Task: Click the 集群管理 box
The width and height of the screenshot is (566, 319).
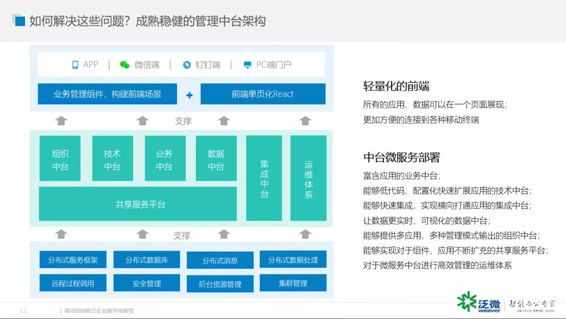Action: point(293,283)
